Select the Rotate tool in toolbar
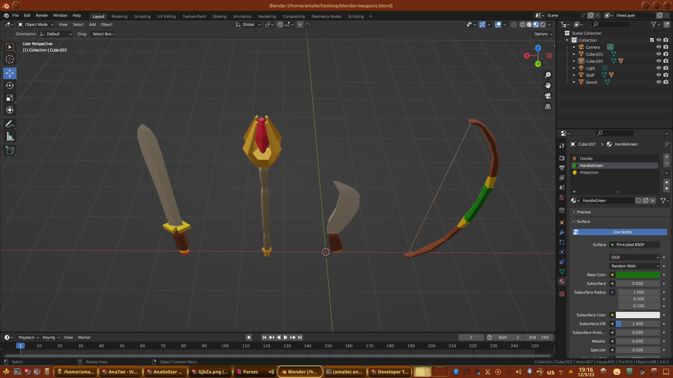 (10, 85)
